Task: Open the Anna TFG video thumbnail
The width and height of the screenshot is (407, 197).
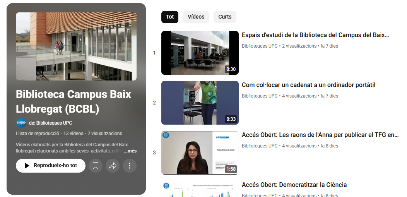Action: coord(200,152)
